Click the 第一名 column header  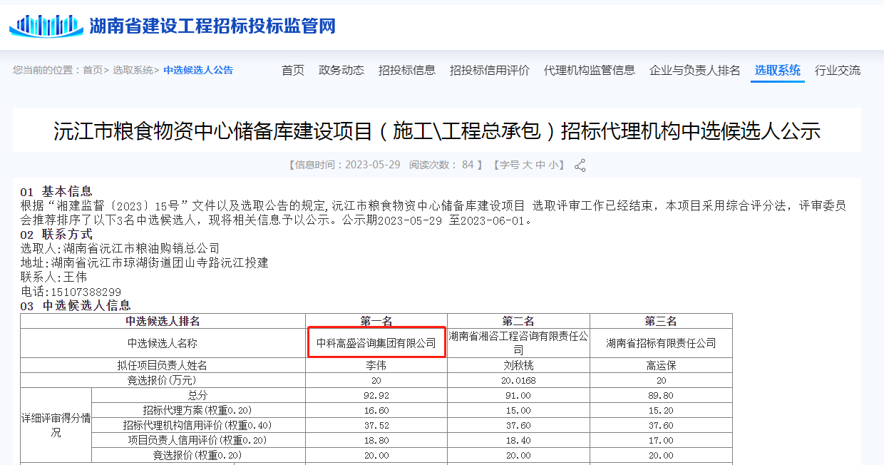[376, 321]
